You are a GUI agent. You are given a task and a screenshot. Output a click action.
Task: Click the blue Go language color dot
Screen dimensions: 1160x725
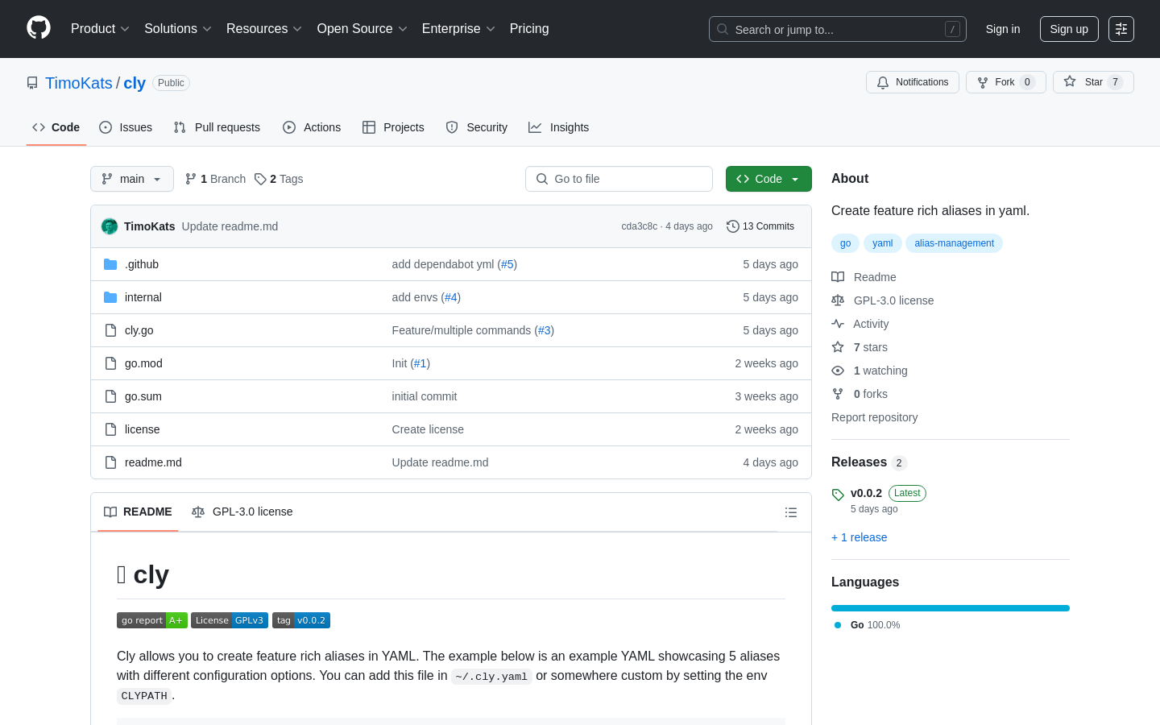coord(838,625)
